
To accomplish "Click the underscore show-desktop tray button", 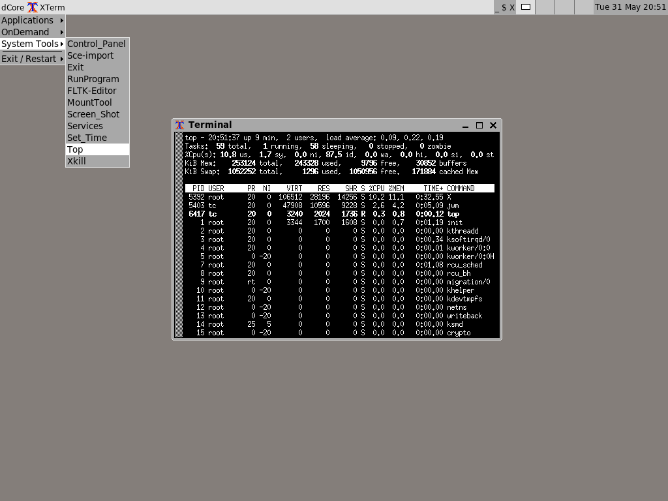I will (x=497, y=8).
